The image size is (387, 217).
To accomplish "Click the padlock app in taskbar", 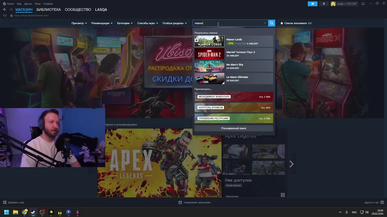I will pyautogui.click(x=60, y=212).
